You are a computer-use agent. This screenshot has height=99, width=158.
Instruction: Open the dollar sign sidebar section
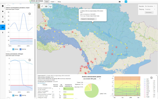click(3, 17)
